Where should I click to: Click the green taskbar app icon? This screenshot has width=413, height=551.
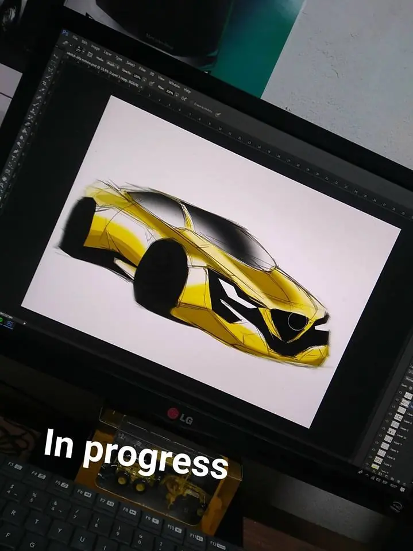(1, 320)
